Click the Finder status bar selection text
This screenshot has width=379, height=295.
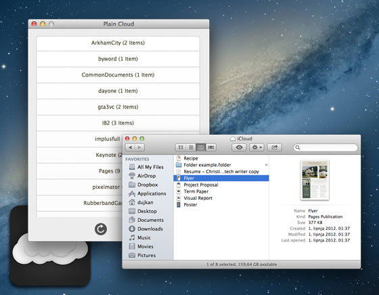[242, 265]
